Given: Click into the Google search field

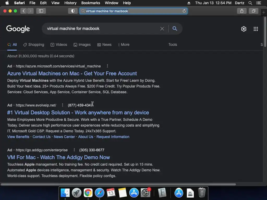Looking at the screenshot, I should 102,29.
